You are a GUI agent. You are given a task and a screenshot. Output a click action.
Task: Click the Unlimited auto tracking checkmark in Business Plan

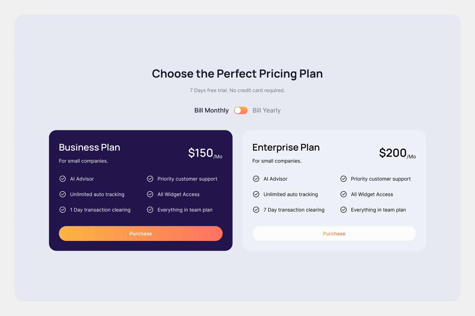(63, 194)
